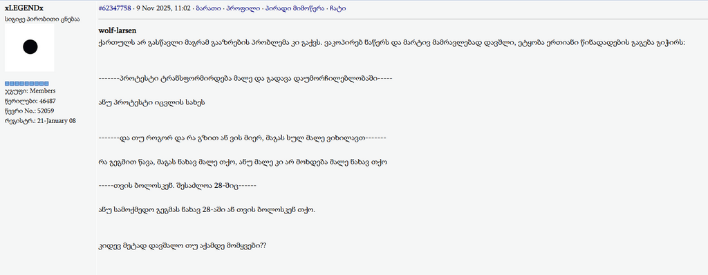The image size is (708, 275).
Task: Select first paragraph starting ქართულს არ გასწავლი
Action: pyautogui.click(x=392, y=43)
